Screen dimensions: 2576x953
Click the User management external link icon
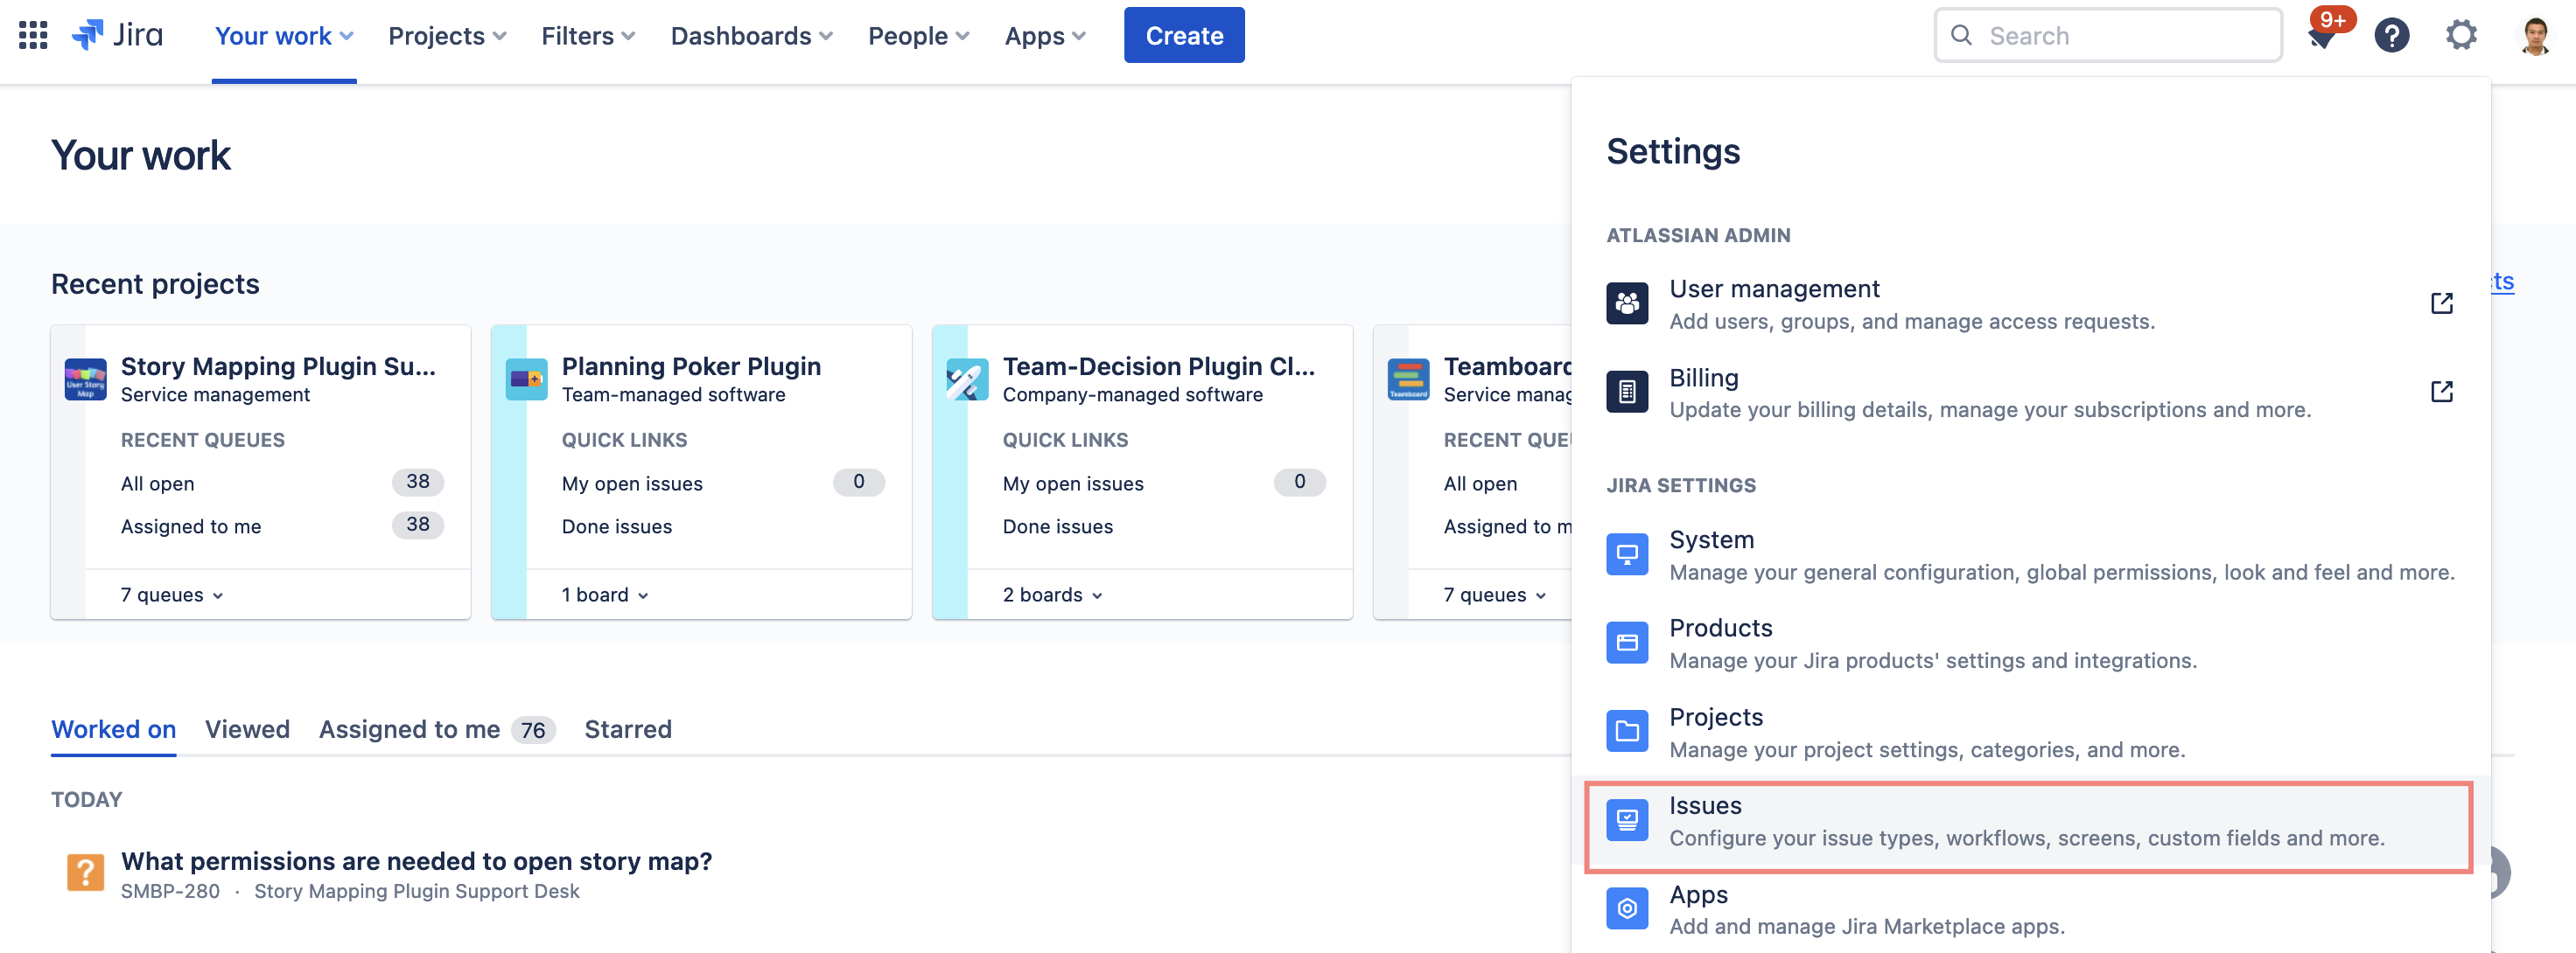coord(2443,303)
